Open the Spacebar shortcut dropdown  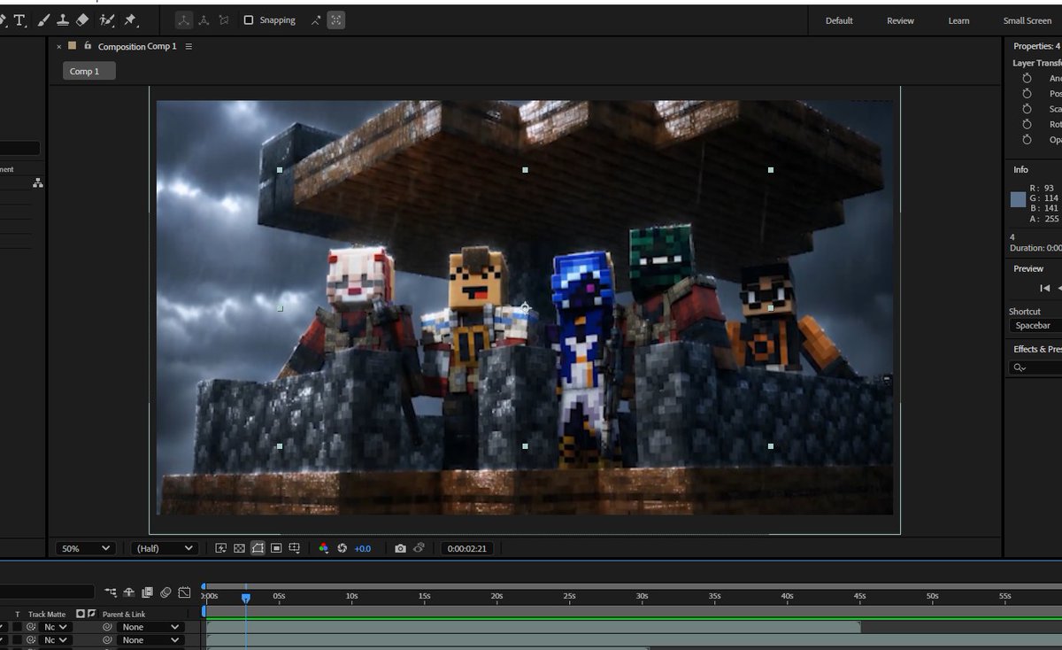tap(1035, 326)
